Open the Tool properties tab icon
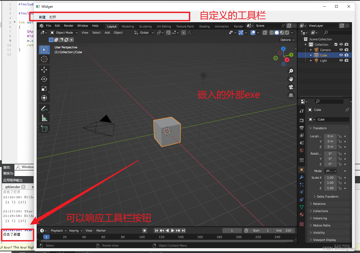 click(x=302, y=111)
